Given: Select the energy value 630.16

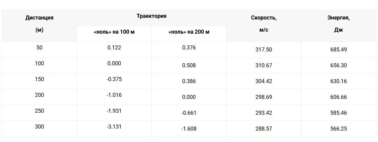Looking at the screenshot, I should pos(338,81).
